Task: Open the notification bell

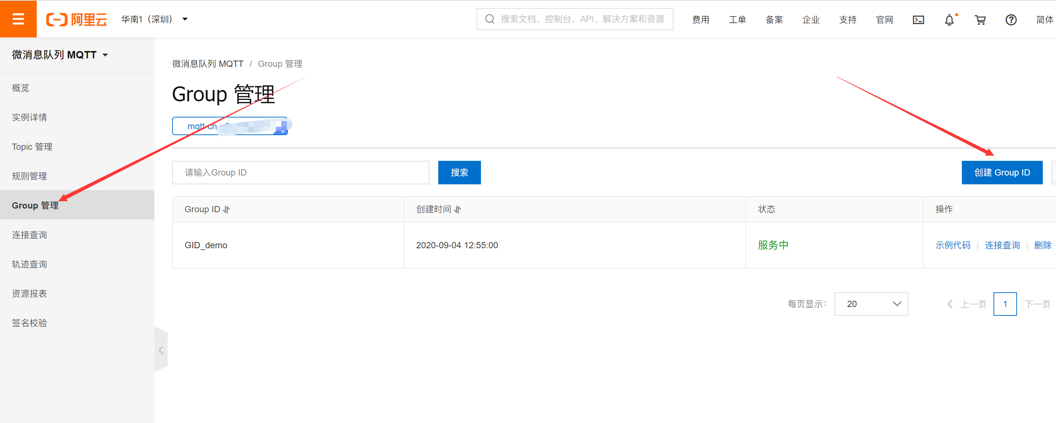Action: click(949, 20)
